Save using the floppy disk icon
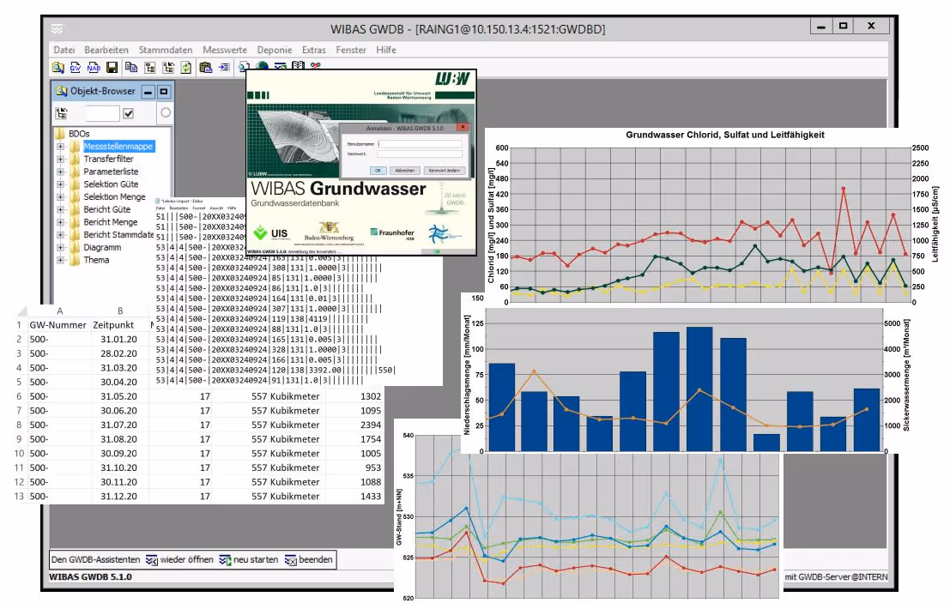This screenshot has width=950, height=609. (x=112, y=68)
